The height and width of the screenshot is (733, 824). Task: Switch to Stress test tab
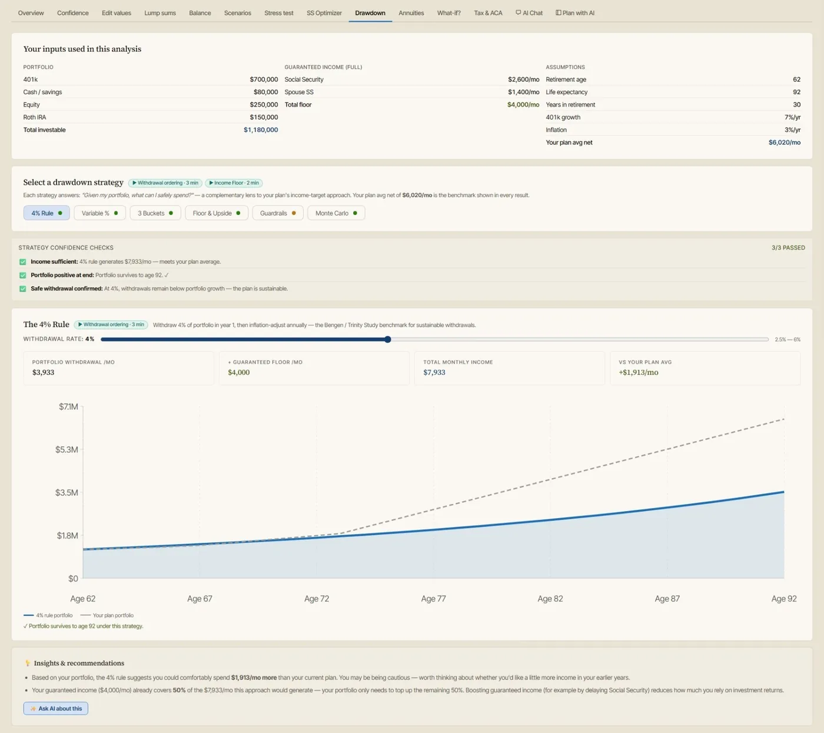click(x=279, y=13)
